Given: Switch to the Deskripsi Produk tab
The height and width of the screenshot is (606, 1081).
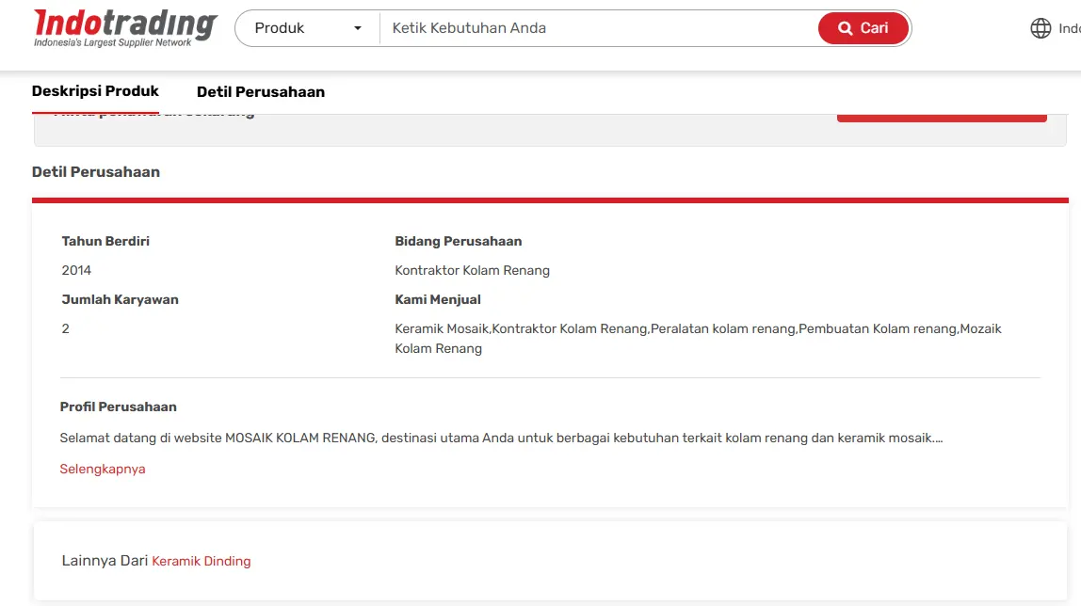Looking at the screenshot, I should click(95, 91).
